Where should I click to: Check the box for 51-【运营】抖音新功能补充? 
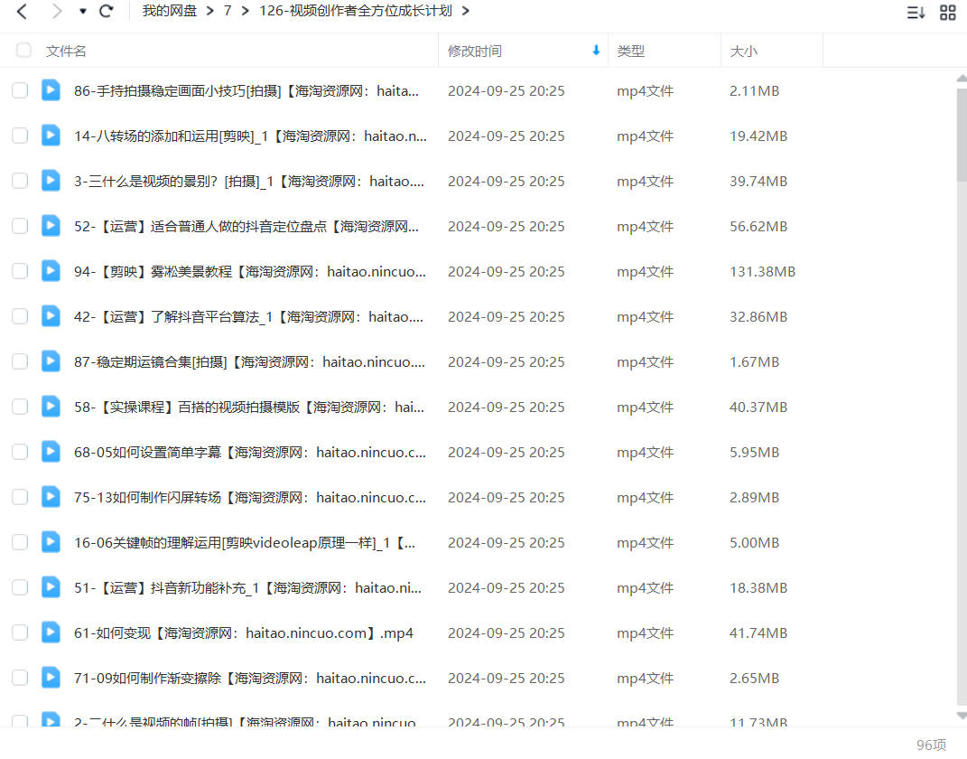20,587
